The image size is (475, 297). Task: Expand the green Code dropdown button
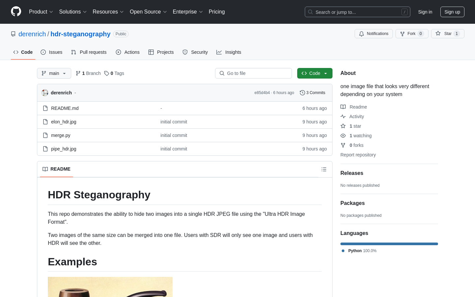click(x=314, y=73)
